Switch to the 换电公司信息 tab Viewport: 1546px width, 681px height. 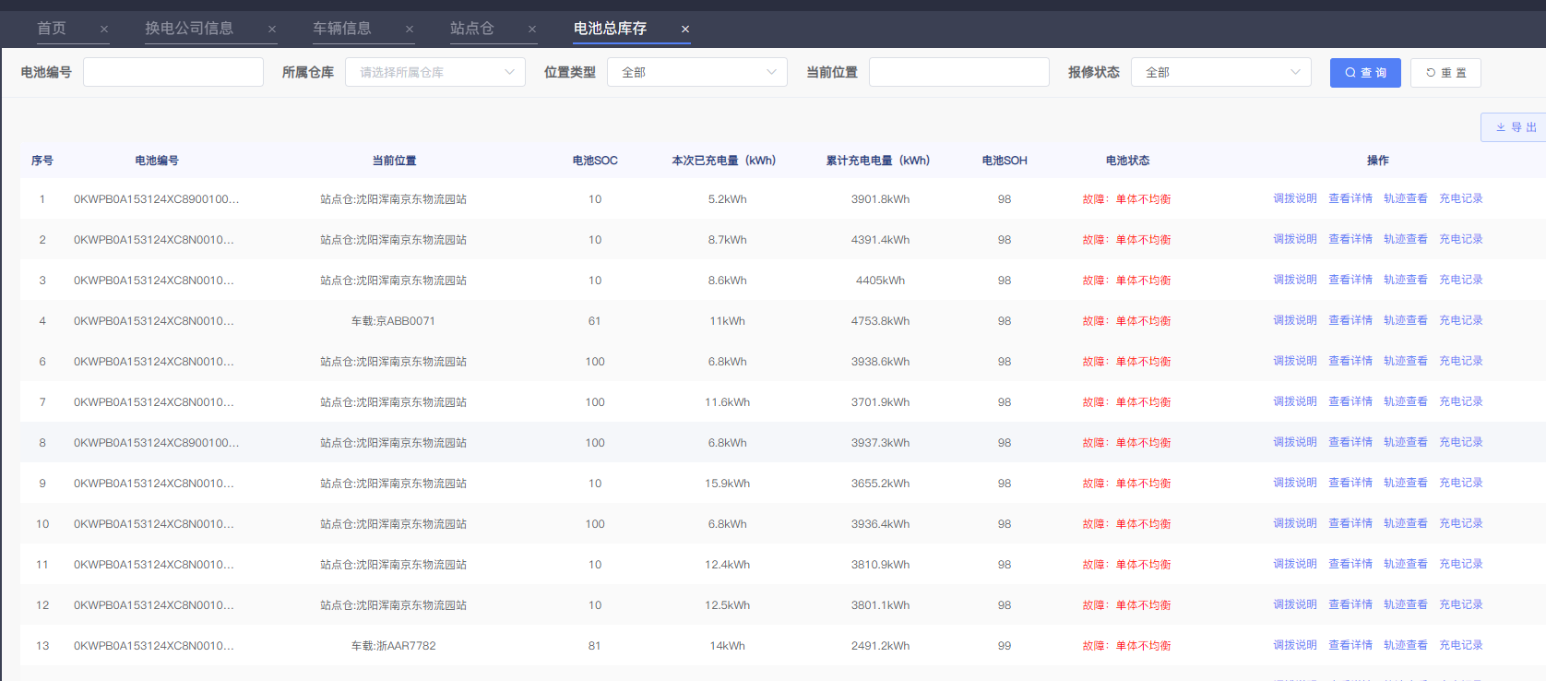pos(189,29)
